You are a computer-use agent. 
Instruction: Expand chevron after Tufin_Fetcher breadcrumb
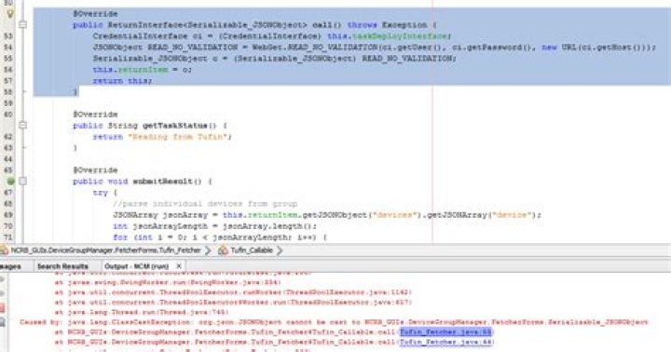click(x=208, y=250)
